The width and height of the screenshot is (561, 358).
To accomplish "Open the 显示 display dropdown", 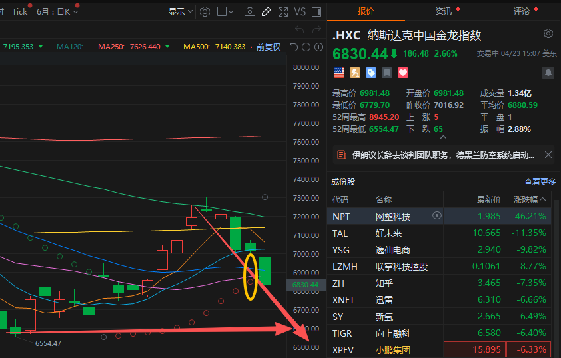I will [x=181, y=12].
